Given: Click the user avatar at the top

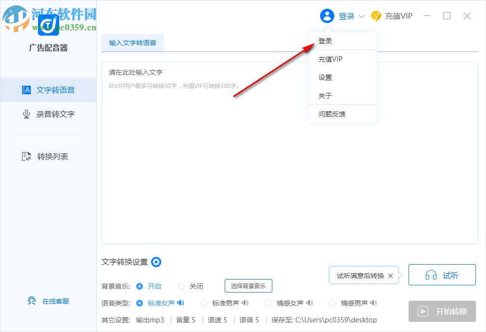Looking at the screenshot, I should (x=327, y=15).
